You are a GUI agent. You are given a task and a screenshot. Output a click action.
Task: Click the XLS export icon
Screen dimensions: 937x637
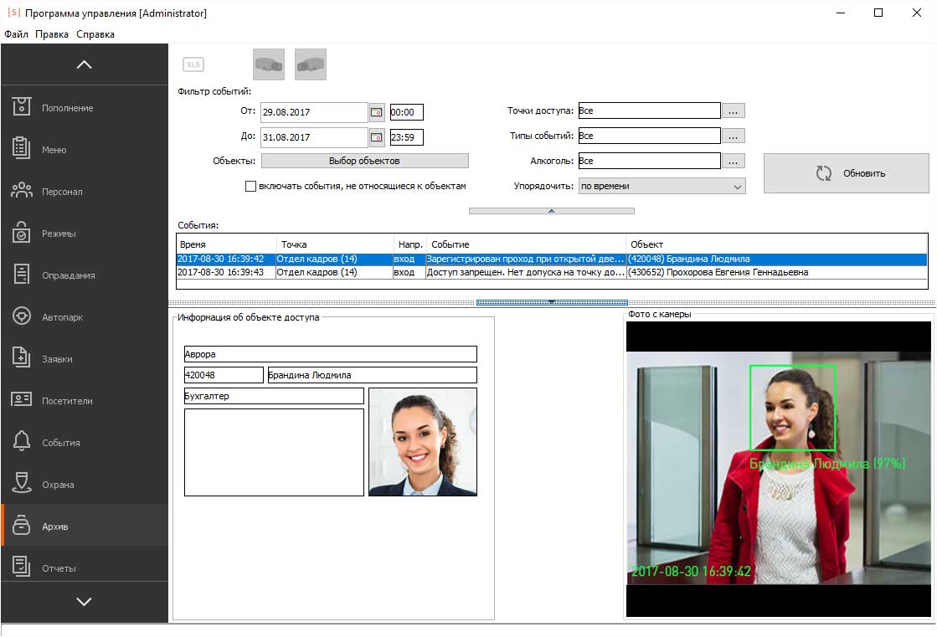click(x=193, y=65)
